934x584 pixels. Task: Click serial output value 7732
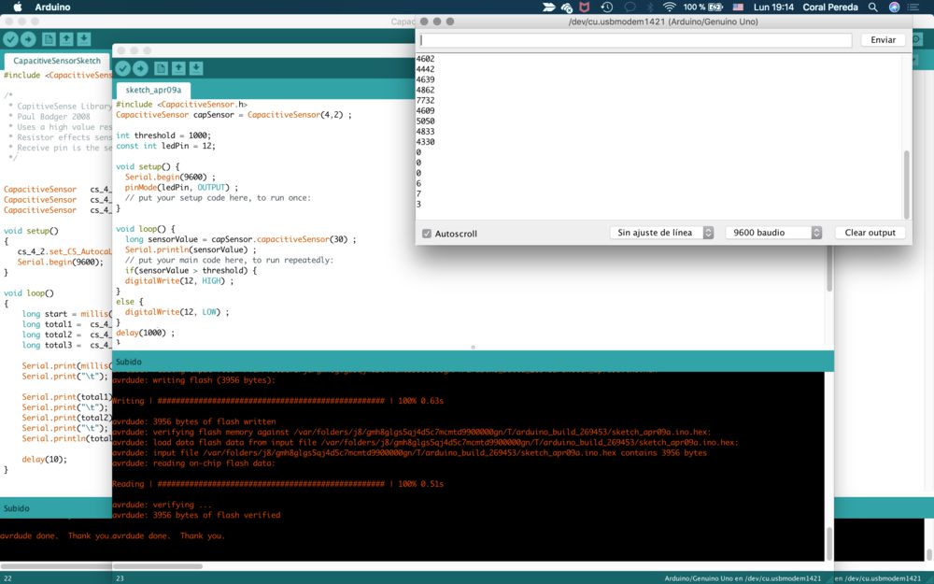tap(425, 100)
